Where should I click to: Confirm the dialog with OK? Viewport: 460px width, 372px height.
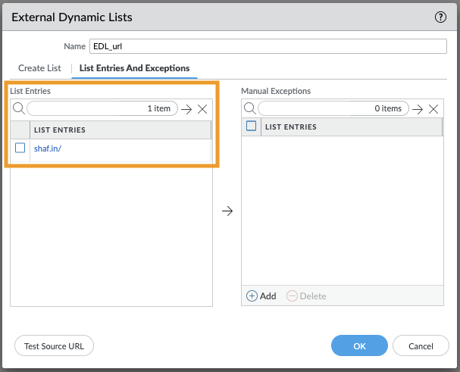click(x=359, y=346)
